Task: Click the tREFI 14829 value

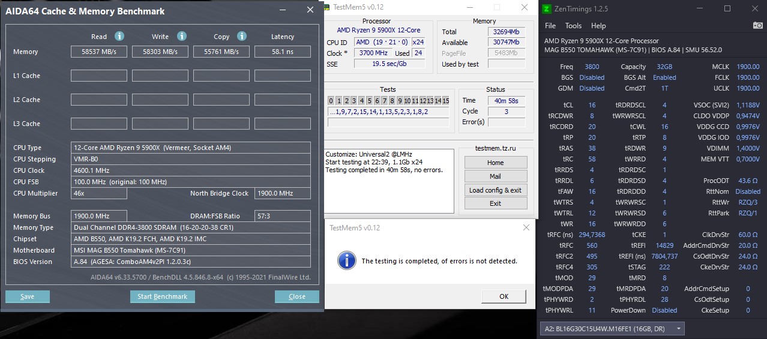Action: coord(664,245)
